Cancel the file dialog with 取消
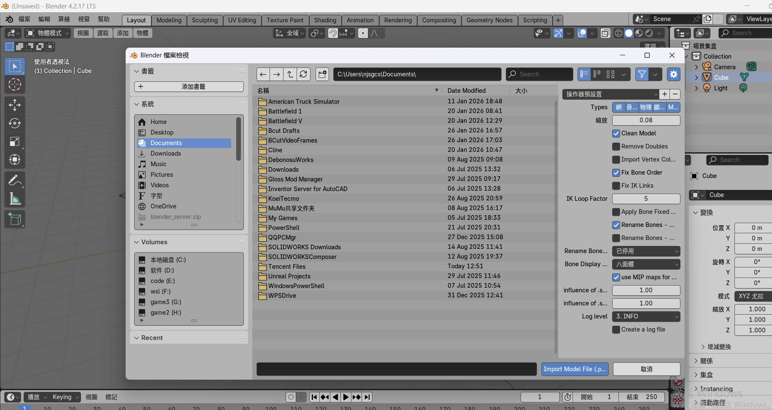This screenshot has width=772, height=410. [647, 369]
